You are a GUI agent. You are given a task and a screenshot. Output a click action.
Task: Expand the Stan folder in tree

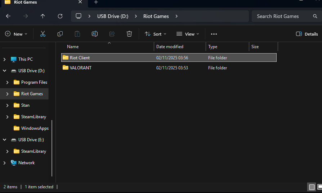tap(8, 105)
